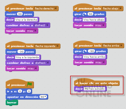
Task: Click clockwise arrow in girar 90 grados block
Action: tap(84, 14)
